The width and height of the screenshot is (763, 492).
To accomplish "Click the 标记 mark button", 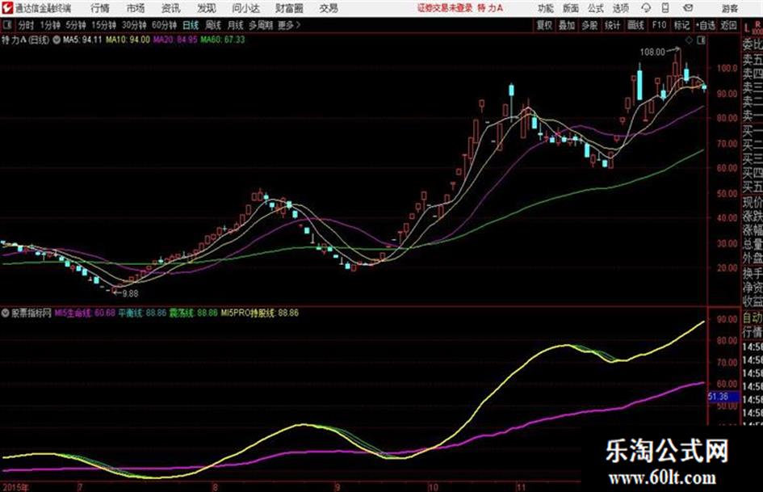I will [x=681, y=25].
